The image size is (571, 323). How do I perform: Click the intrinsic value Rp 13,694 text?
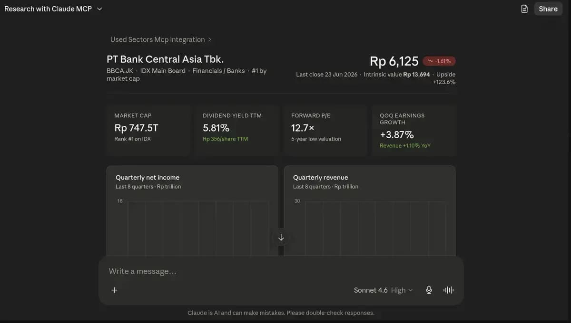pos(416,75)
